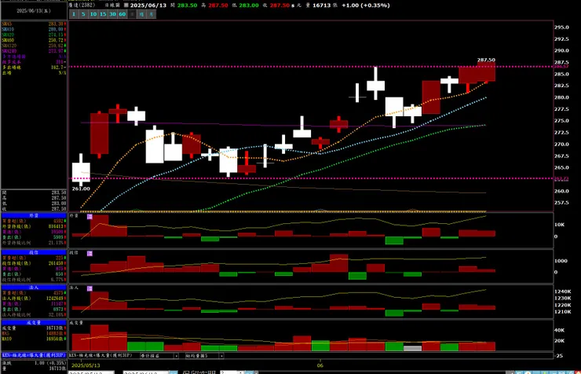This screenshot has height=374, width=581.
Task: Click the change +1.00 (+0.35%) in header
Action: [x=365, y=5]
